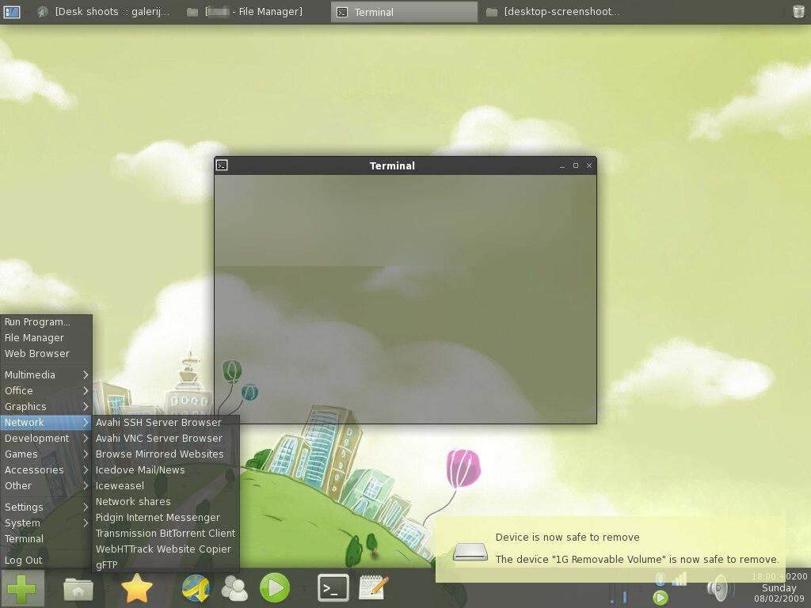The width and height of the screenshot is (811, 608).
Task: Open the trash icon at top right
Action: [800, 11]
